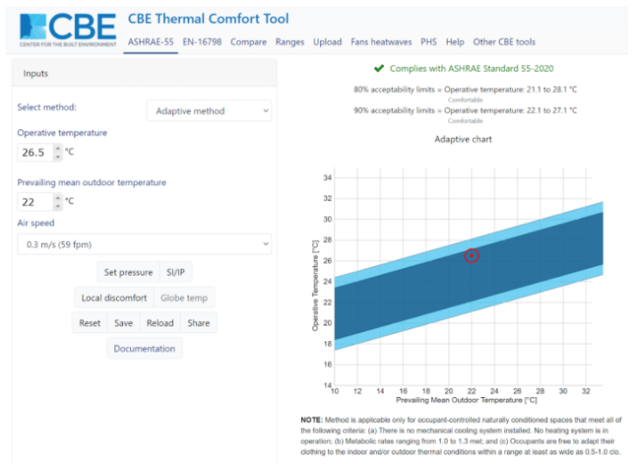
Task: Click the red marker point on the adaptive chart
Action: pyautogui.click(x=471, y=256)
